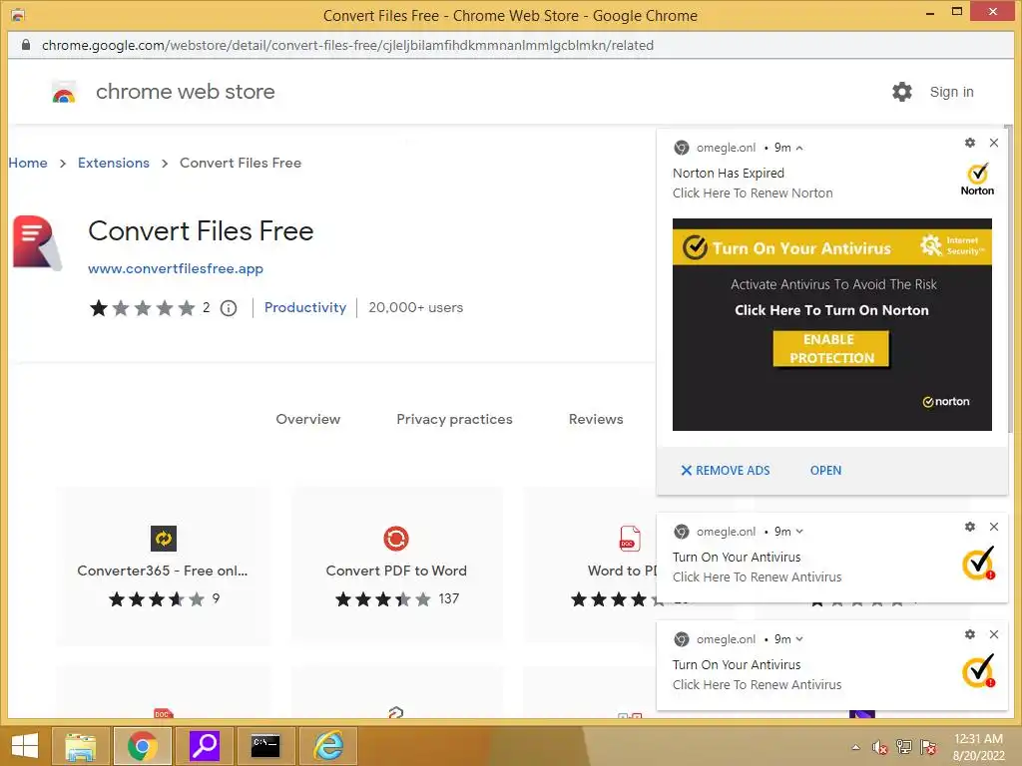Click the address bar URL

coord(347,45)
